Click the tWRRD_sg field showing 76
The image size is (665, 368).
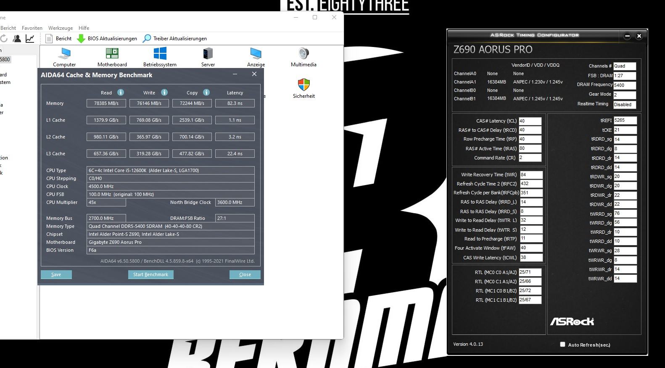[x=625, y=214]
